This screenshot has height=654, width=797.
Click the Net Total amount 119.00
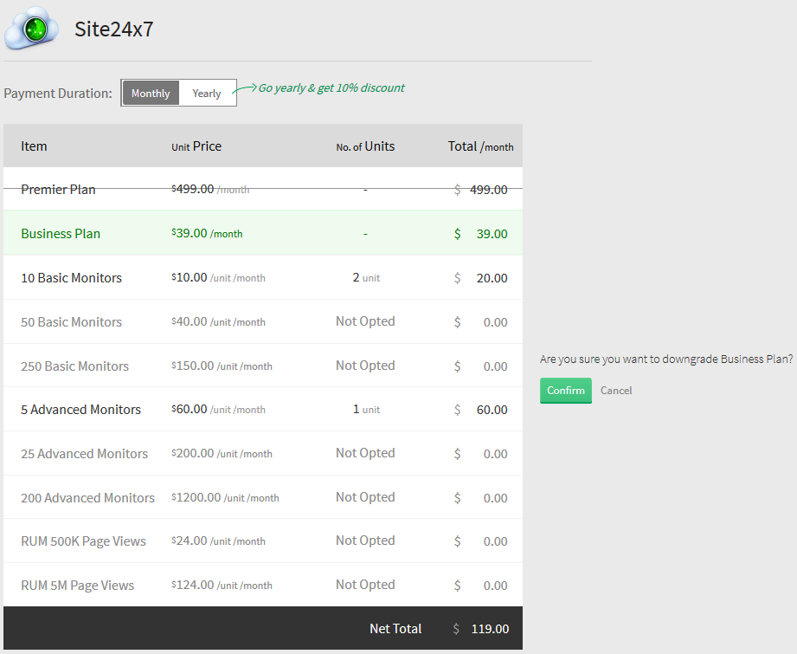tap(489, 629)
